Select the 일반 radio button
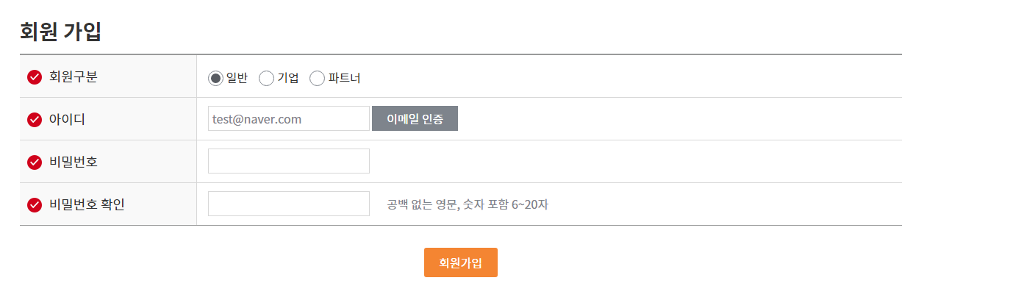The height and width of the screenshot is (286, 1024). pyautogui.click(x=215, y=78)
